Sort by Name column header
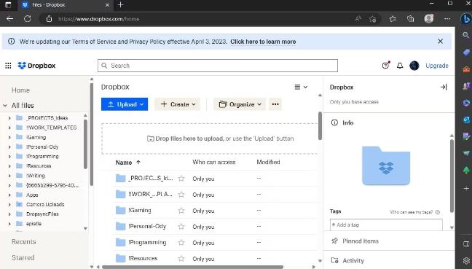 (x=124, y=163)
